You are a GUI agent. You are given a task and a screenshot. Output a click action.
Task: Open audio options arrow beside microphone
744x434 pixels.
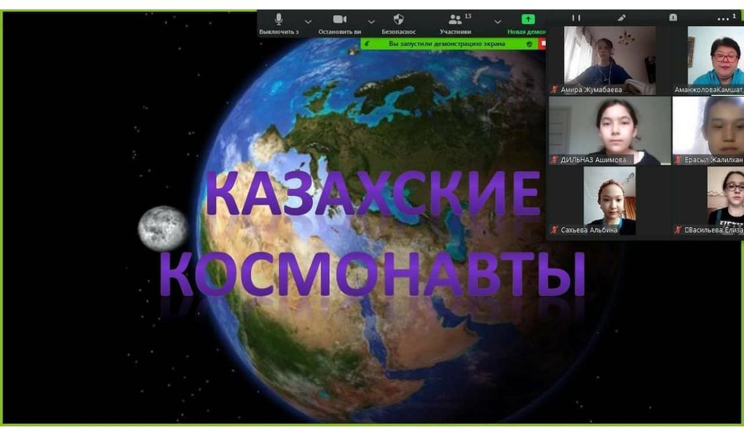pyautogui.click(x=308, y=21)
